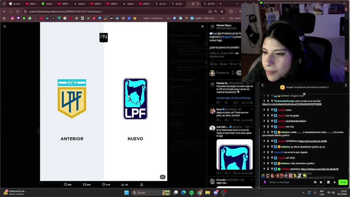This screenshot has height=197, width=350.
Task: Open the Kick bookmark icon
Action: pos(24,18)
